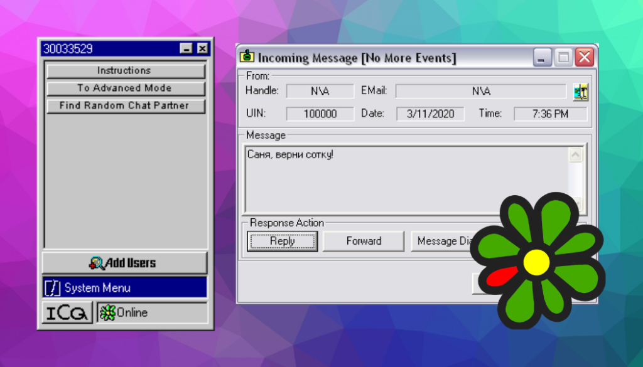
Task: Open the user info icon beside EMail
Action: pos(581,92)
